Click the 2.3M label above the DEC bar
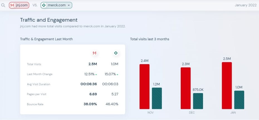Image resolution: width=259 pixels, height=120 pixels. click(x=186, y=64)
